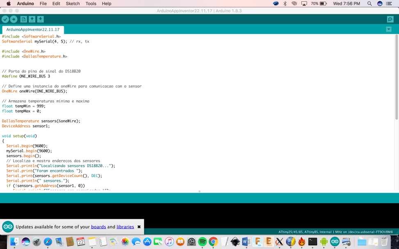Open the Arduino application menu

tap(25, 4)
